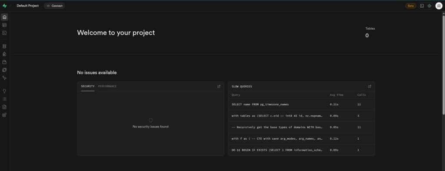Open the Table Editor from sidebar
445x171 pixels.
[x=4, y=25]
